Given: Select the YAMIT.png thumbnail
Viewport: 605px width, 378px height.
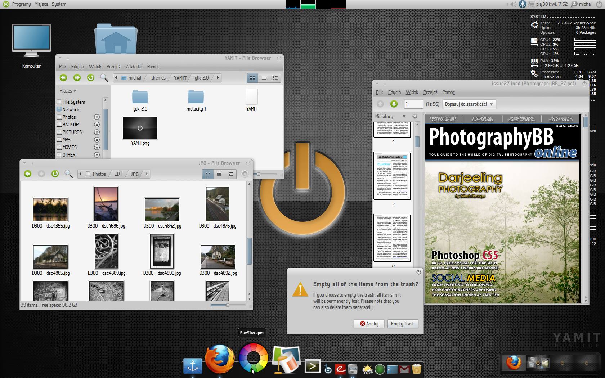Looking at the screenshot, I should (140, 128).
